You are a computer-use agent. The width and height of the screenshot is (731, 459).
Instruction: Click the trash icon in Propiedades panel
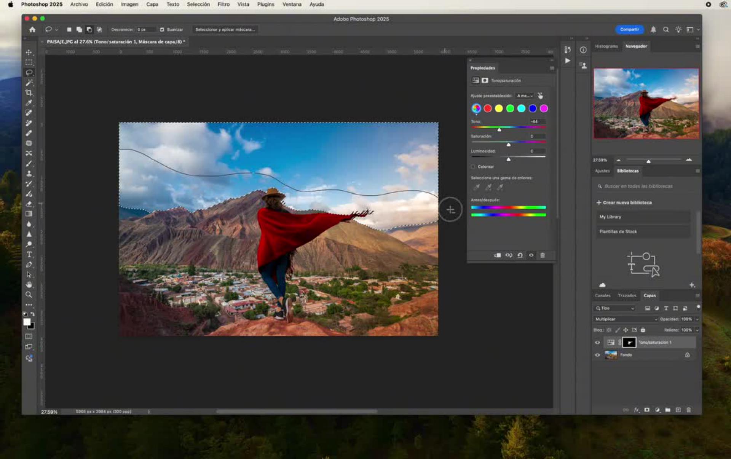click(543, 255)
